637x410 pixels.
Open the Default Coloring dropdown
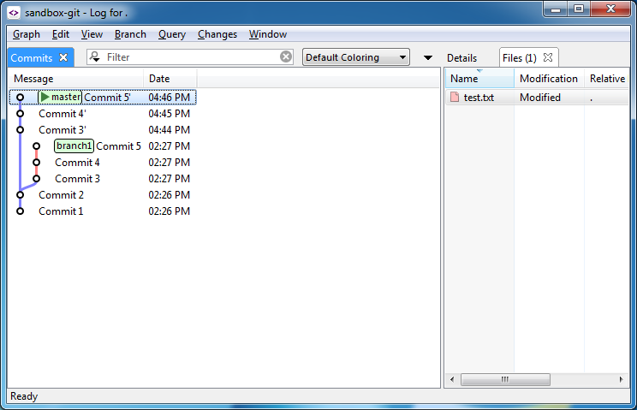pyautogui.click(x=356, y=57)
